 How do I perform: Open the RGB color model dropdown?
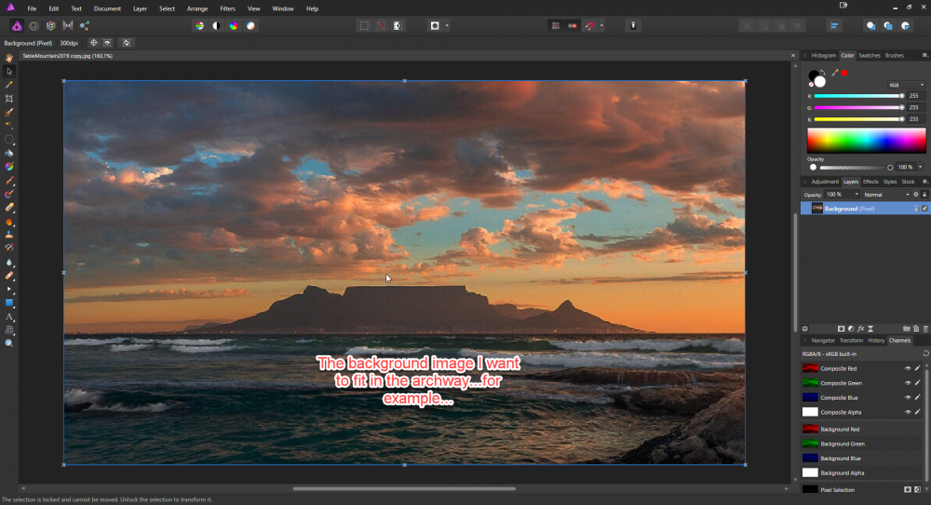(906, 85)
